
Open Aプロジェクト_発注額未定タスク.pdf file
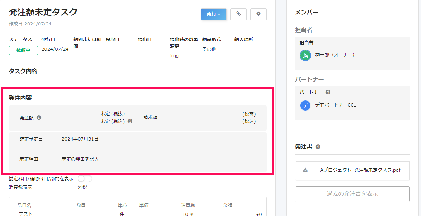point(360,170)
